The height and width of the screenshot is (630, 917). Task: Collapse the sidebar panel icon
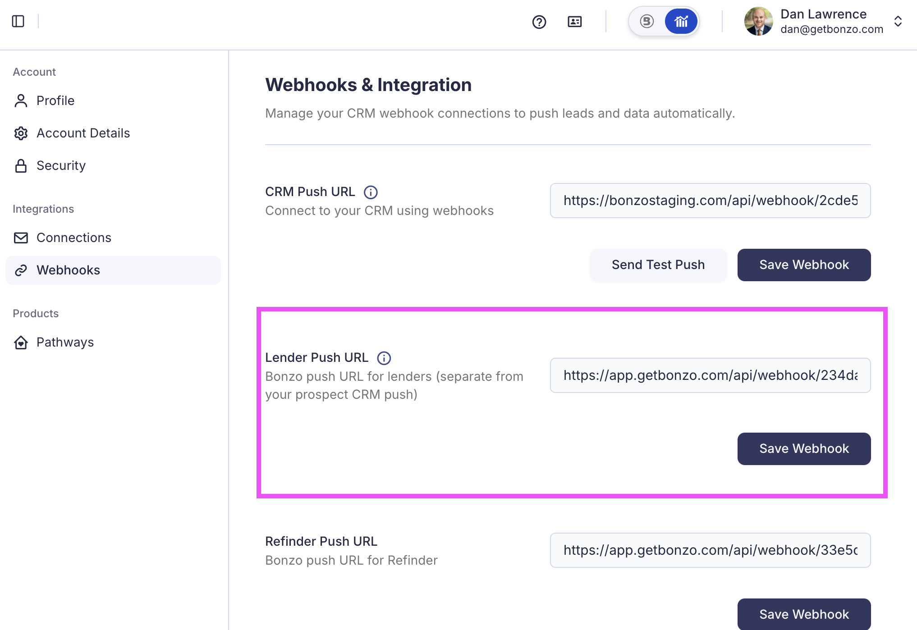(18, 21)
